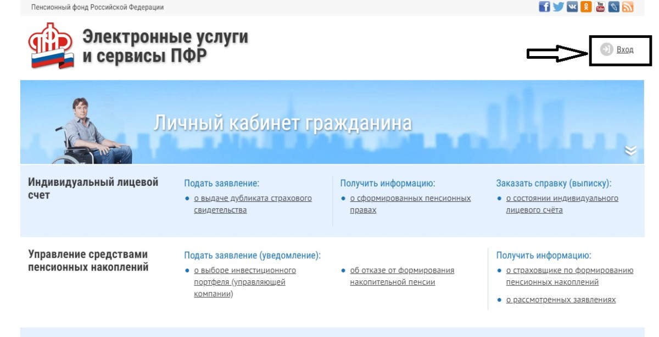This screenshot has width=659, height=337.
Task: Expand the banner with double chevron
Action: (630, 150)
